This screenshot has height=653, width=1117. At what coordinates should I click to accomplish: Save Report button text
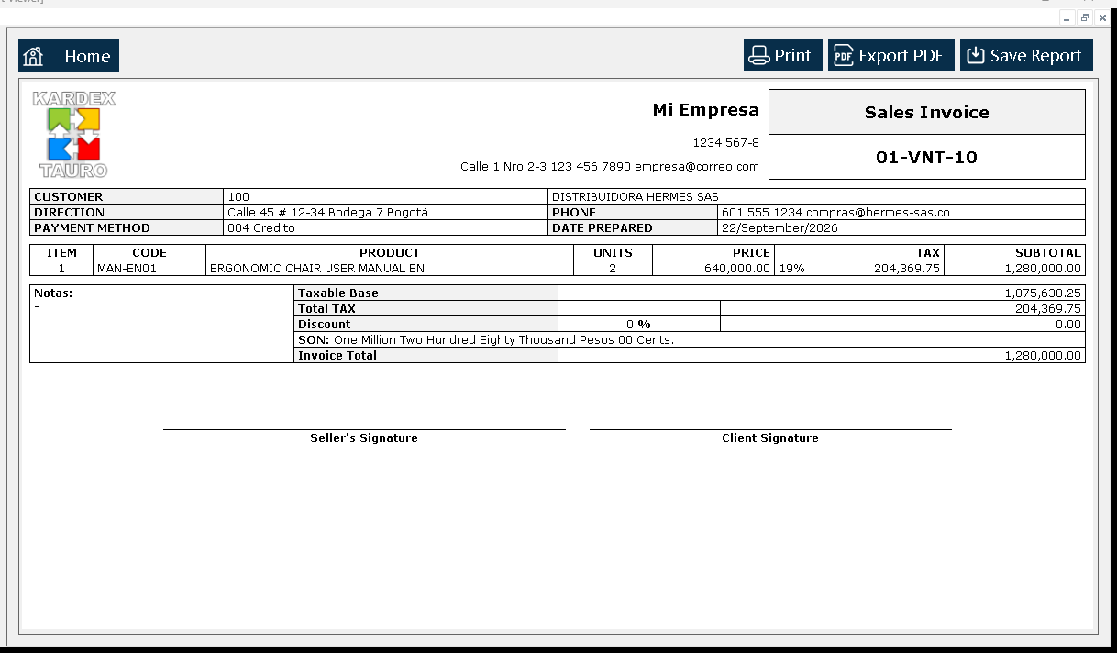point(1035,56)
